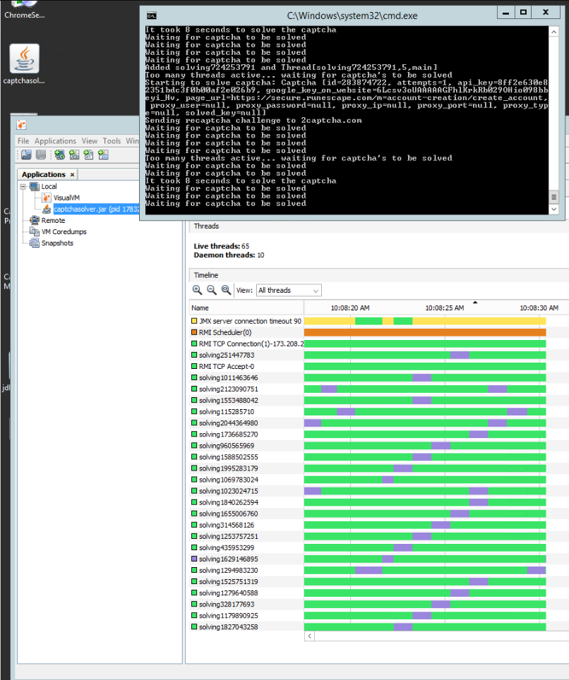Click the Remote hosts icon in the tree
Viewport: 569px width, 680px height.
click(35, 220)
